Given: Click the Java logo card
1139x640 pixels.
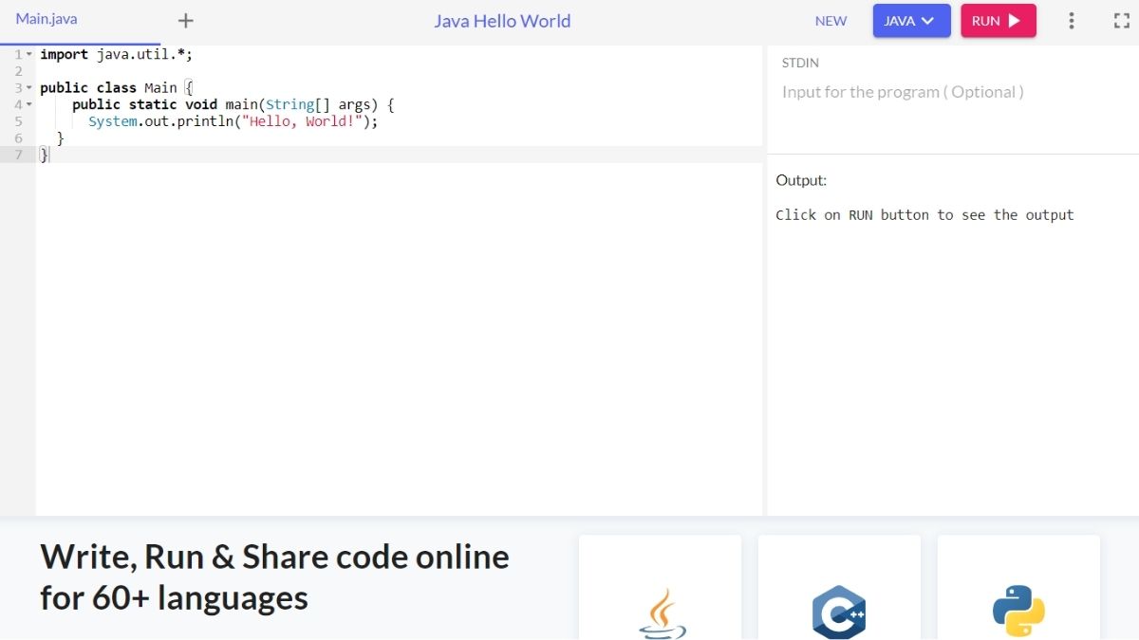Looking at the screenshot, I should (x=660, y=588).
